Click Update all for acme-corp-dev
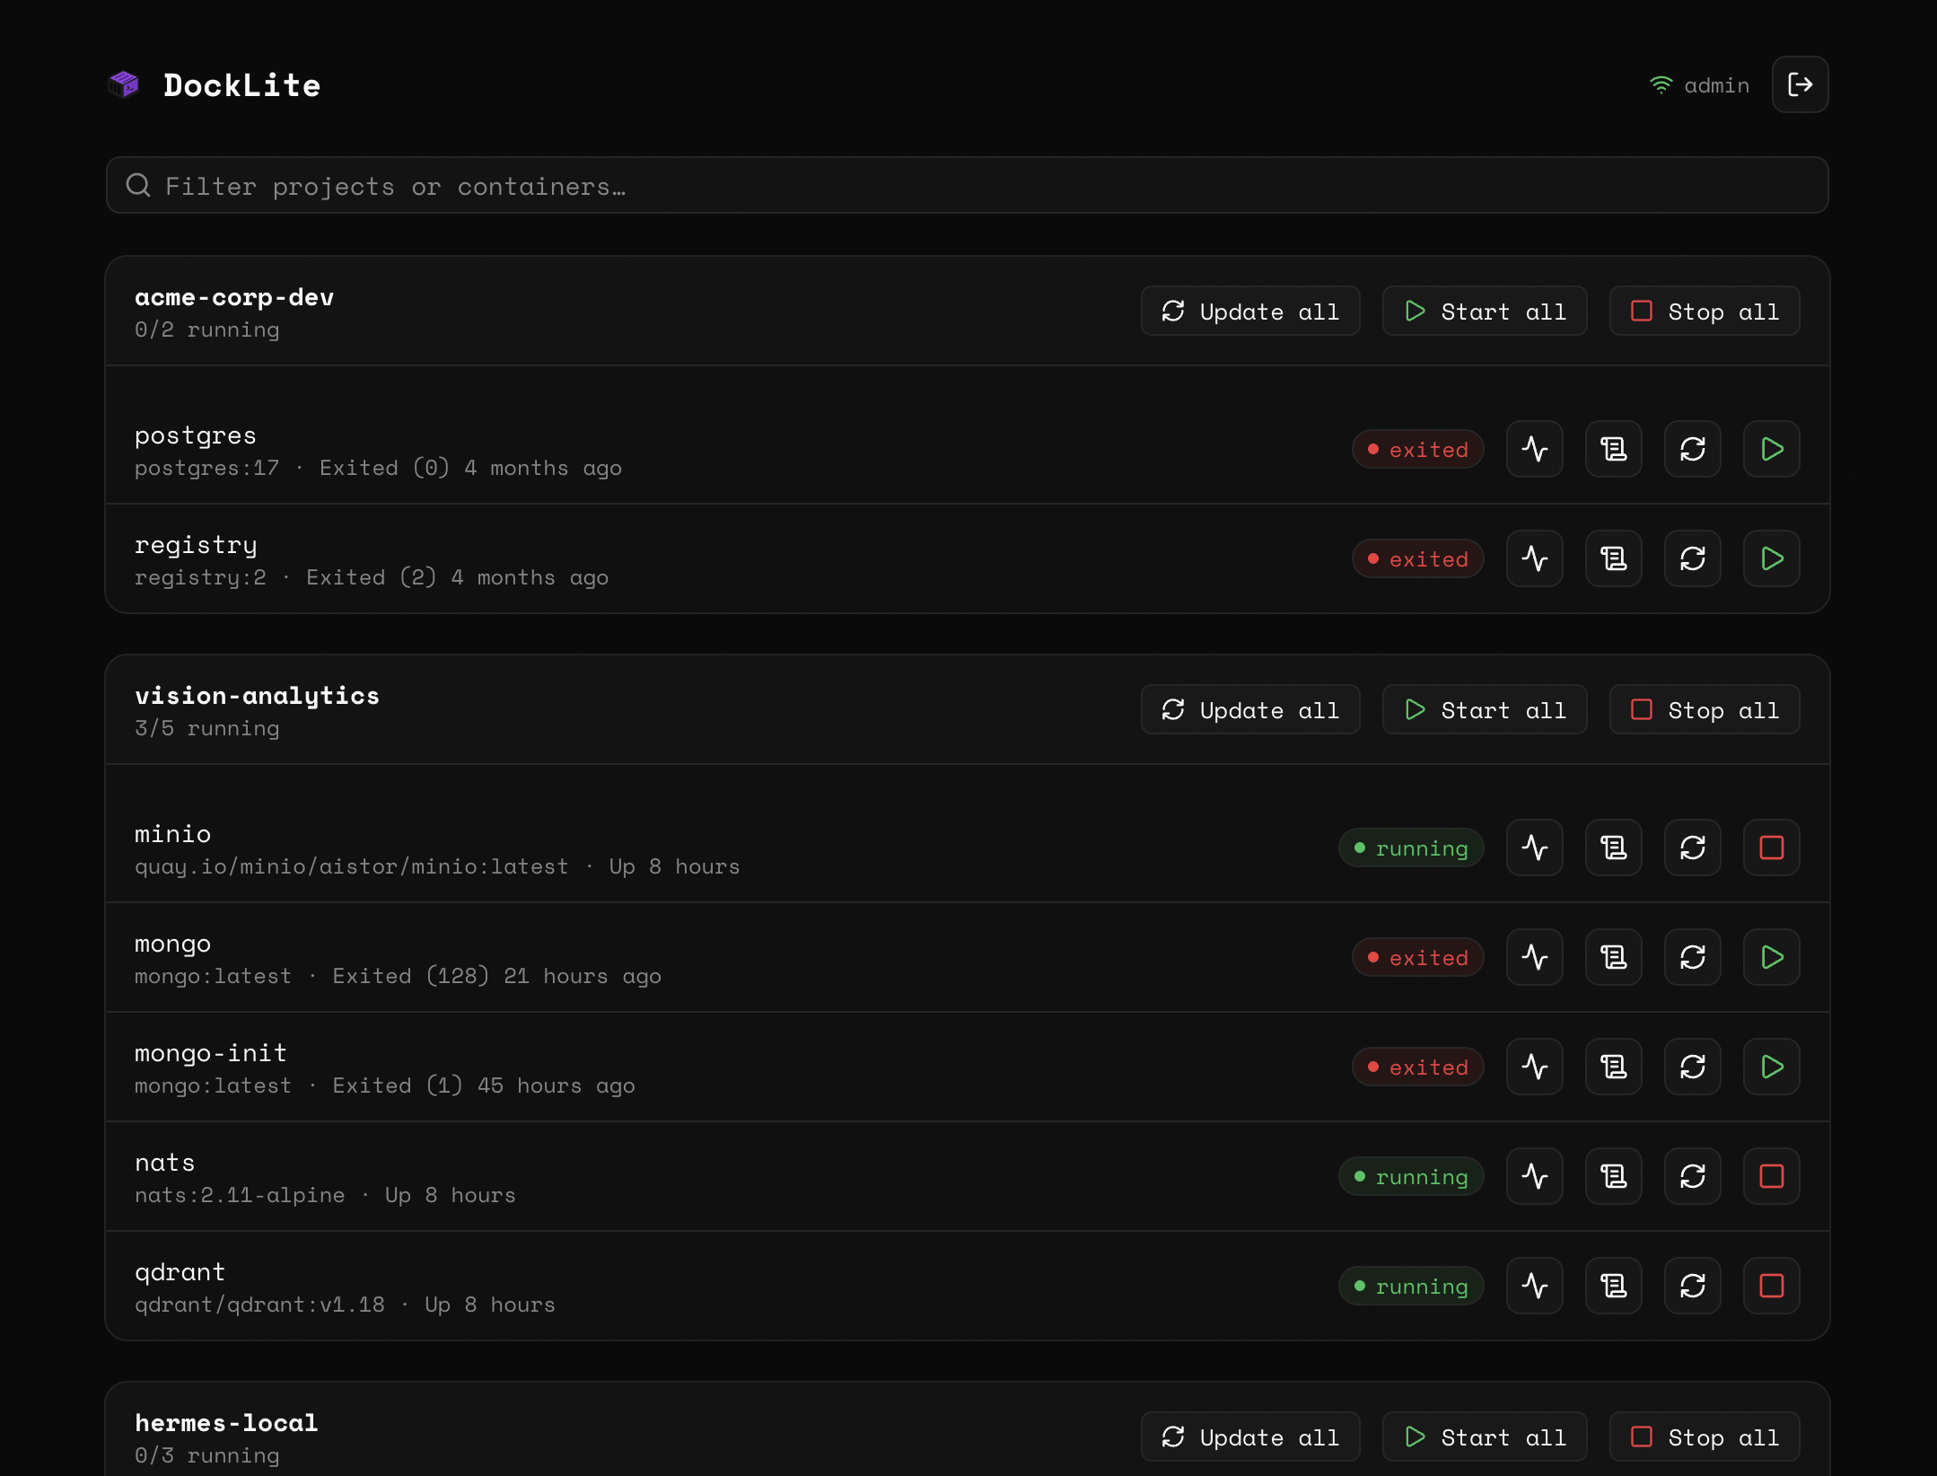Screen dimensions: 1937x1476 tap(1250, 312)
